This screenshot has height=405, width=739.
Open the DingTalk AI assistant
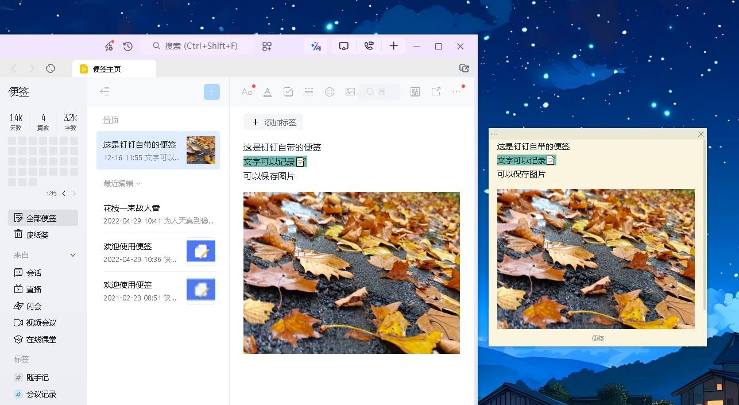pyautogui.click(x=315, y=46)
